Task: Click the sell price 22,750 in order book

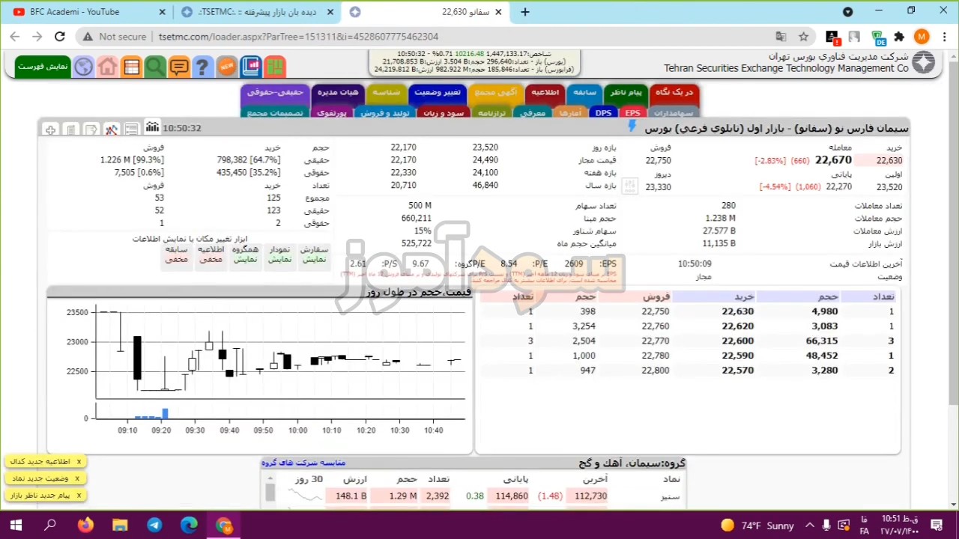Action: [x=655, y=311]
